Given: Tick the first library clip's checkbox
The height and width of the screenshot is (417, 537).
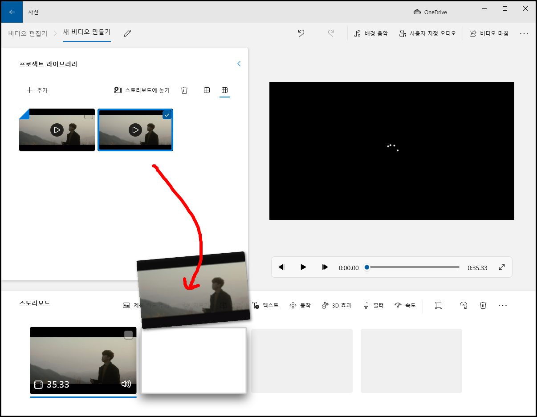Looking at the screenshot, I should pyautogui.click(x=89, y=115).
